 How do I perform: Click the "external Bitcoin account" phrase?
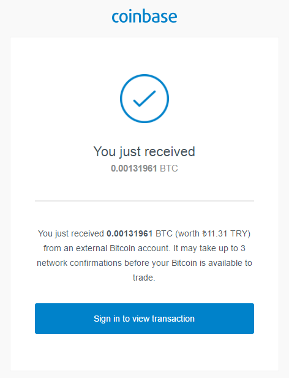123,248
